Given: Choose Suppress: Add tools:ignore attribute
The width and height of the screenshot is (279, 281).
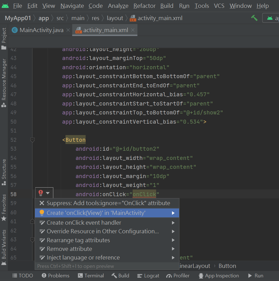Looking at the screenshot, I should (x=107, y=203).
